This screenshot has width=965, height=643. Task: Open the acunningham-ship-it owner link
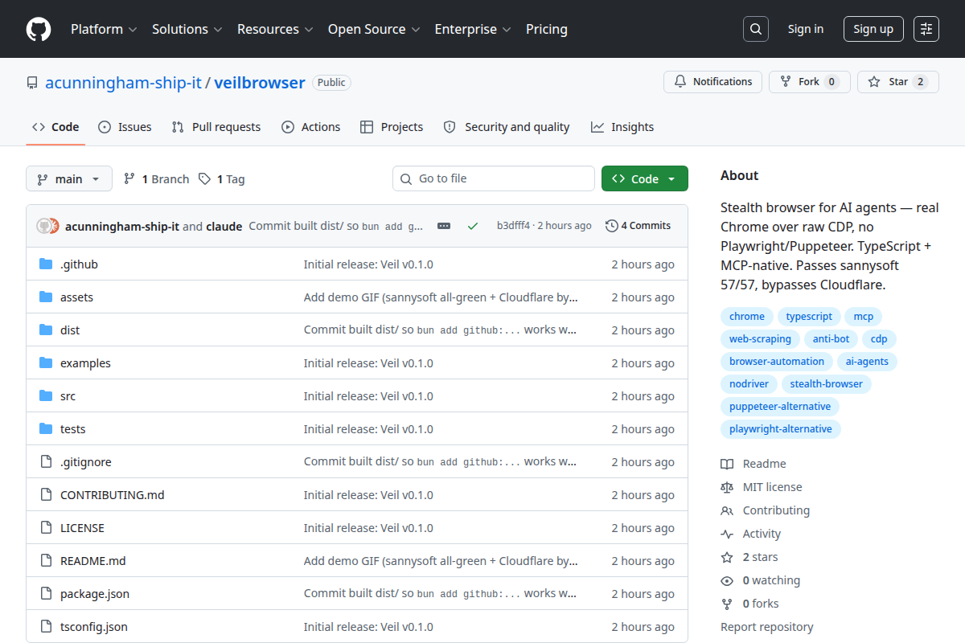pyautogui.click(x=123, y=83)
